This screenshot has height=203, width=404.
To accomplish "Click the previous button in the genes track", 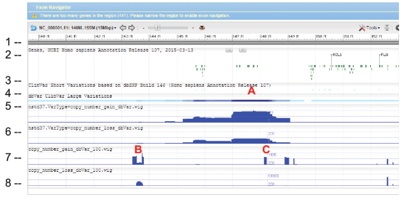I will point(229,50).
